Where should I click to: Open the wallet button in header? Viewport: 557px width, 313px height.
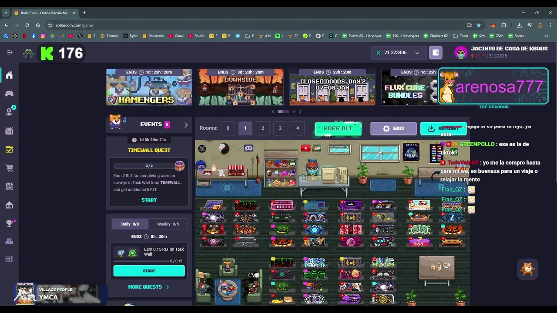436,53
